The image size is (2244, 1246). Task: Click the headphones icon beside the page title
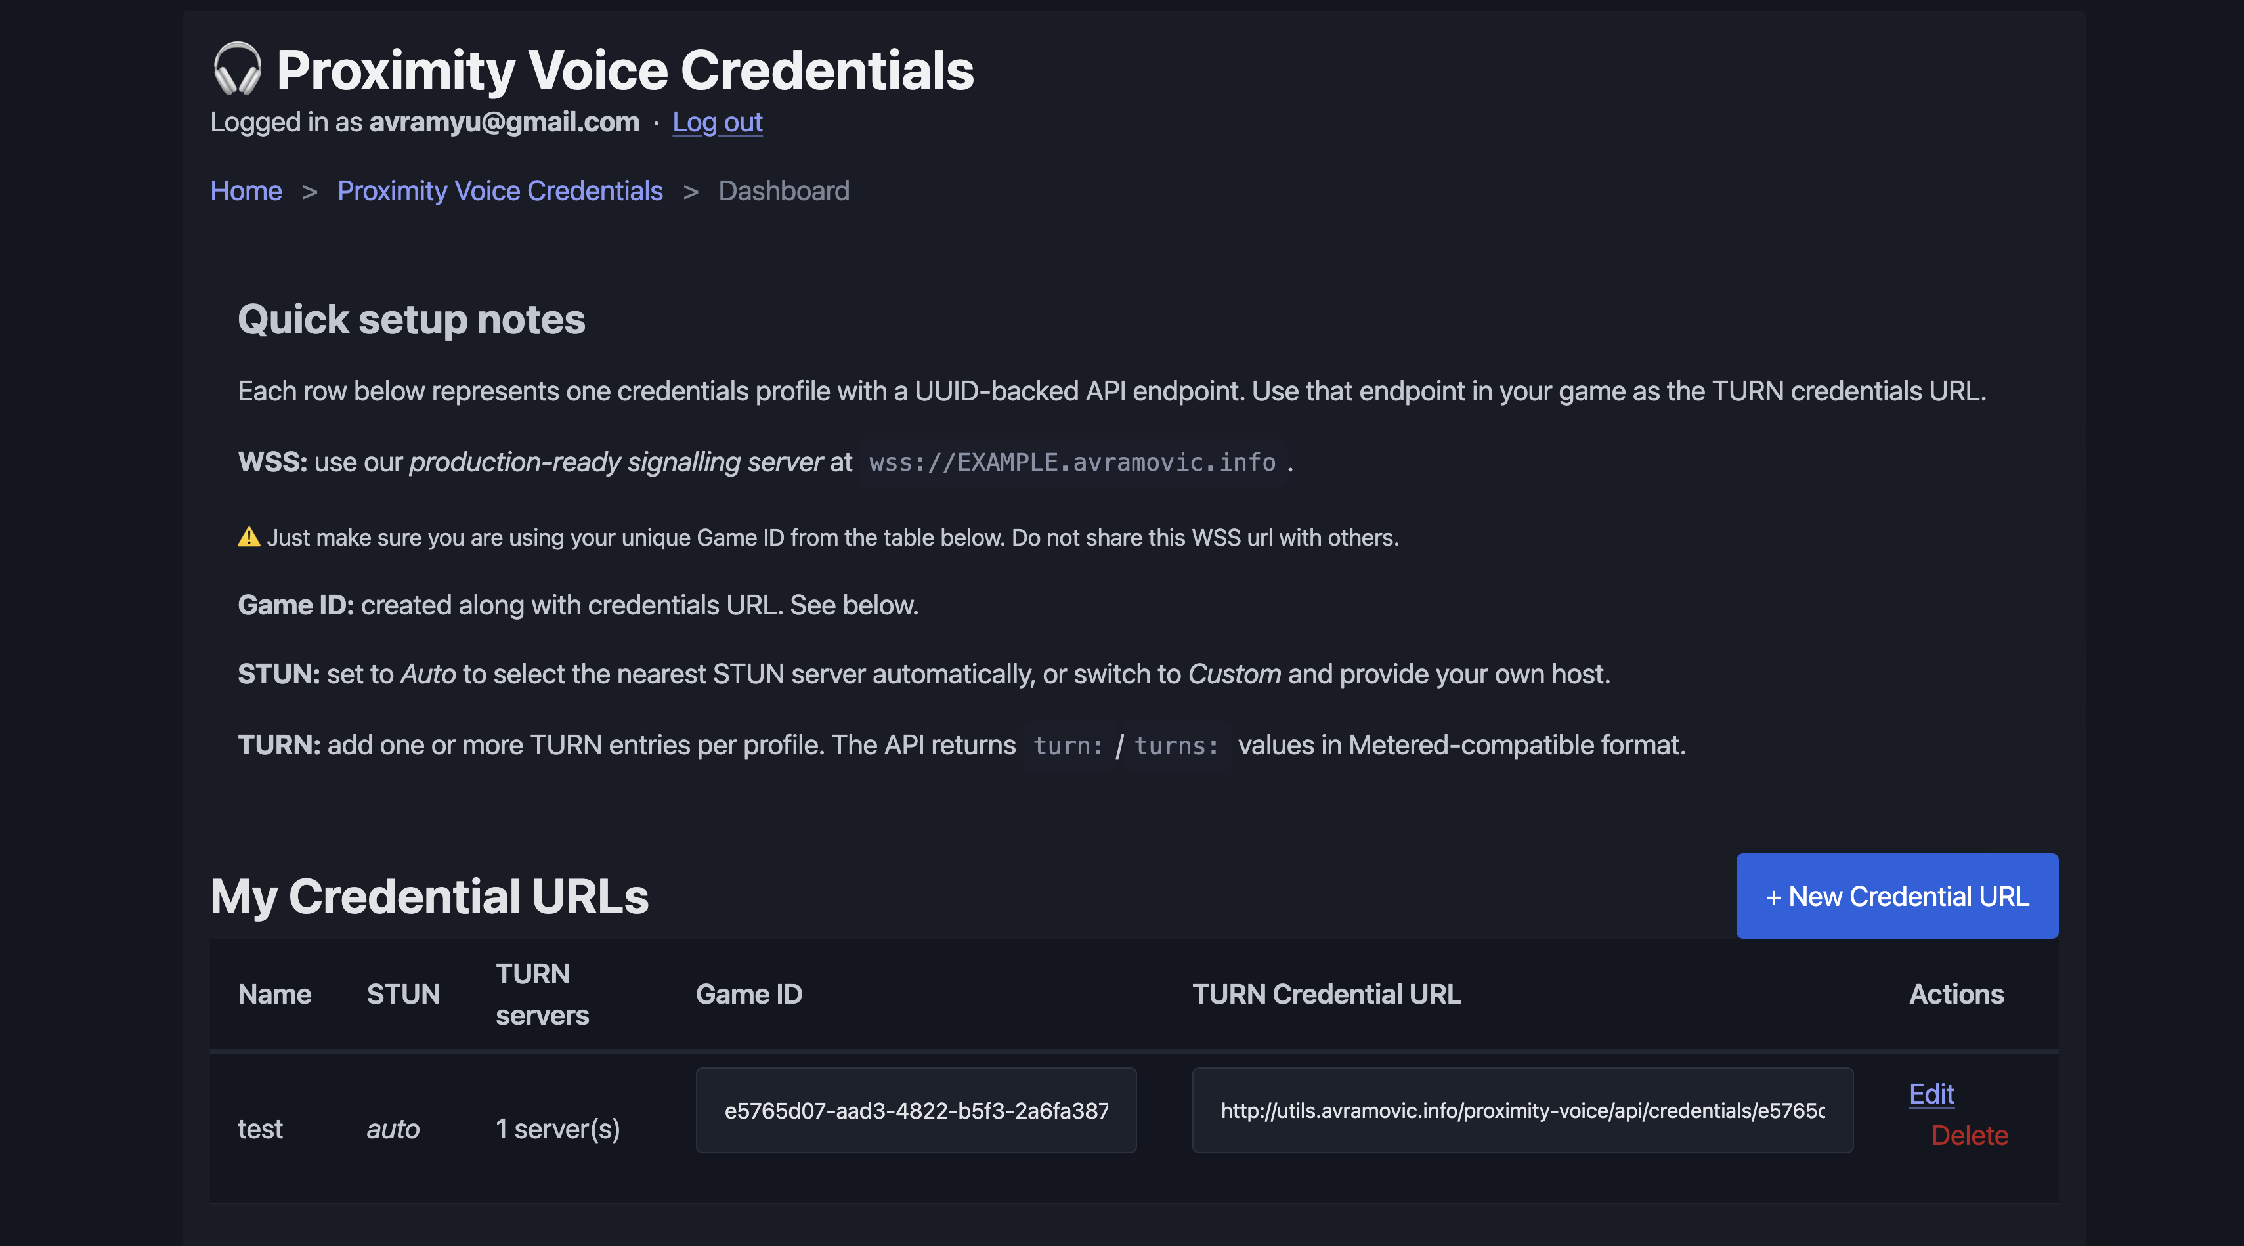point(237,69)
